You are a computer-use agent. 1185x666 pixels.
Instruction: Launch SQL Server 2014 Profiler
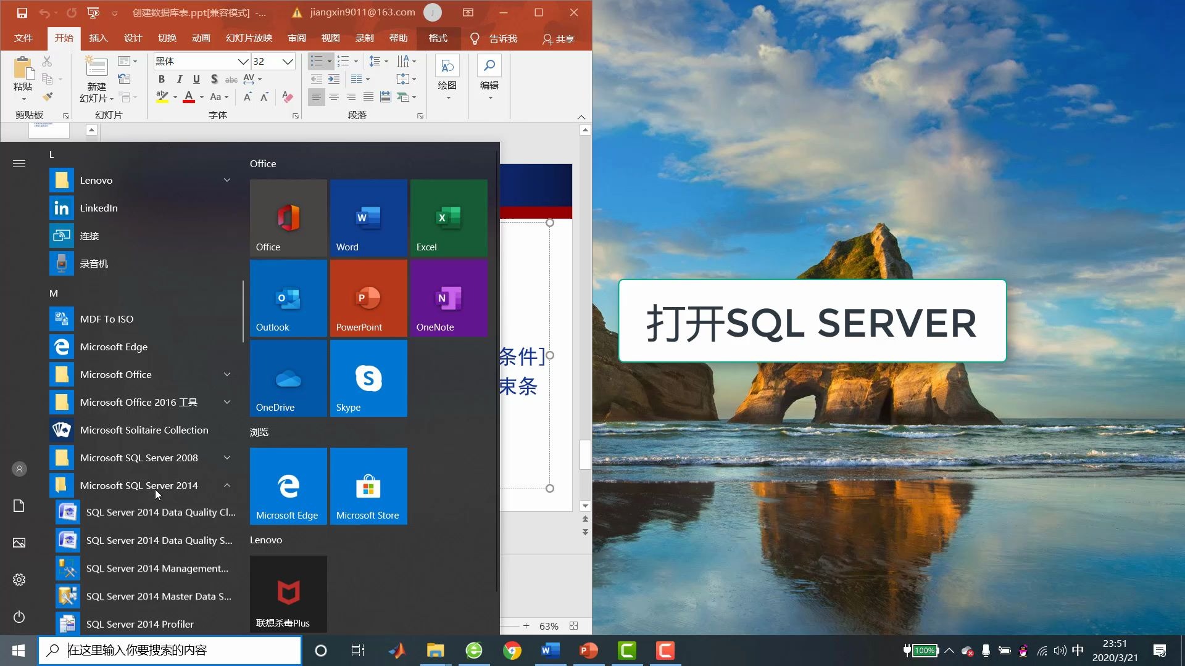pos(140,624)
